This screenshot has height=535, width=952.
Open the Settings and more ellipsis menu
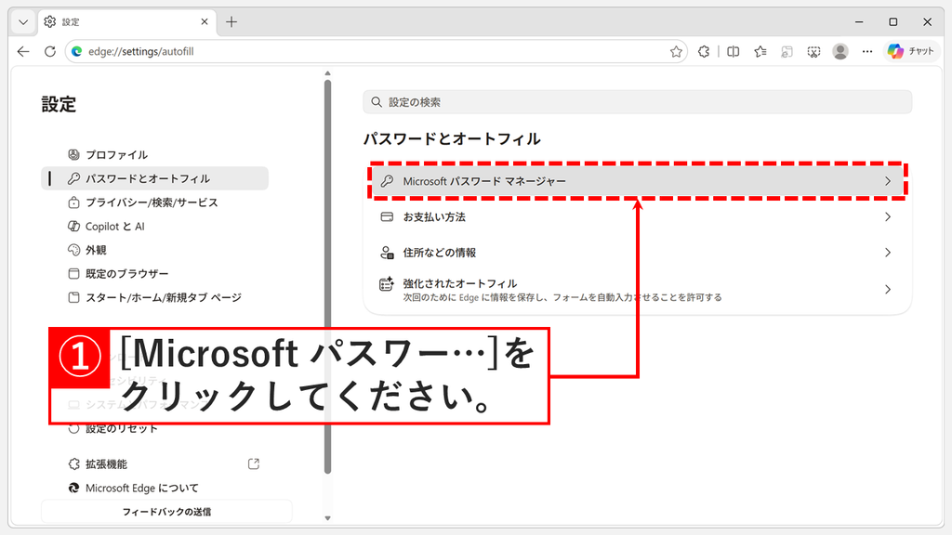[x=867, y=52]
